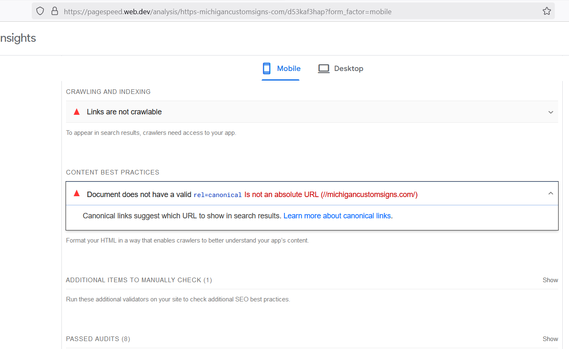Click the CONTENT BEST PRACTICES heading
Viewport: 569px width, 349px height.
click(x=113, y=172)
